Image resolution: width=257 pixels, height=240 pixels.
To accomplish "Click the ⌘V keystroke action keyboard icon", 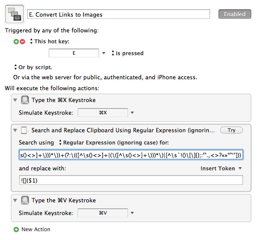I will tap(25, 200).
